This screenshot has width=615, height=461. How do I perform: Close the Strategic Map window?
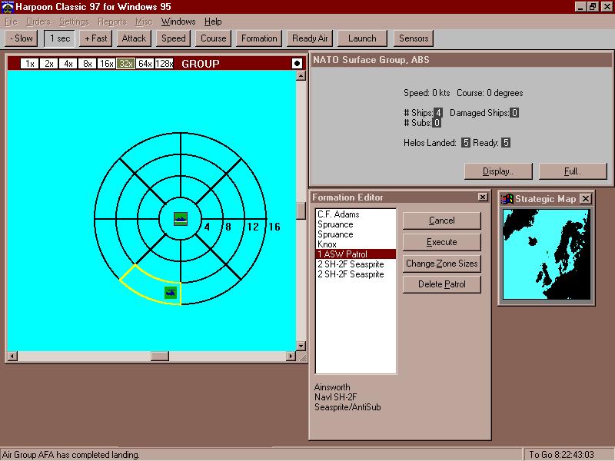586,199
